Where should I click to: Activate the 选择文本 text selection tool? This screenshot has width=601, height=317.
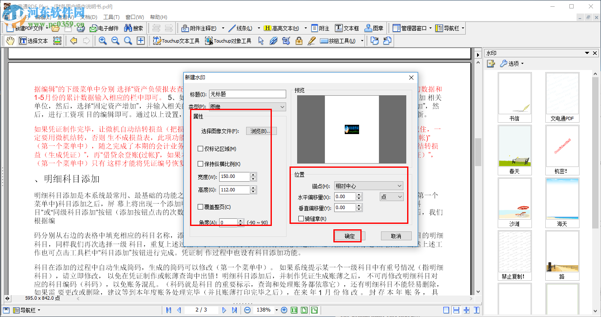pyautogui.click(x=34, y=41)
